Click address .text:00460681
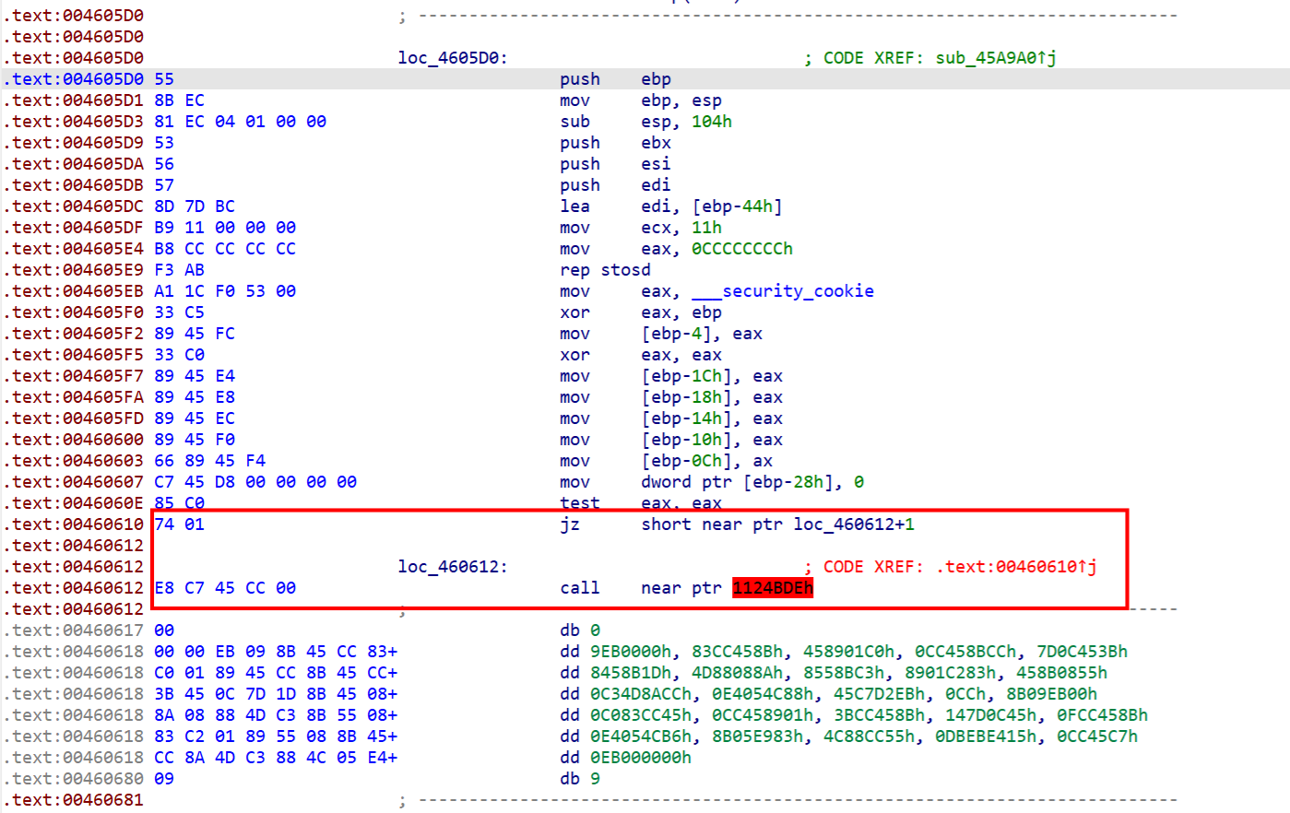The height and width of the screenshot is (813, 1290). (x=74, y=800)
